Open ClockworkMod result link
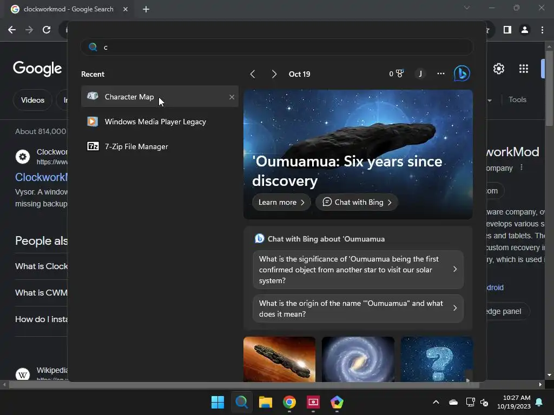 click(41, 177)
